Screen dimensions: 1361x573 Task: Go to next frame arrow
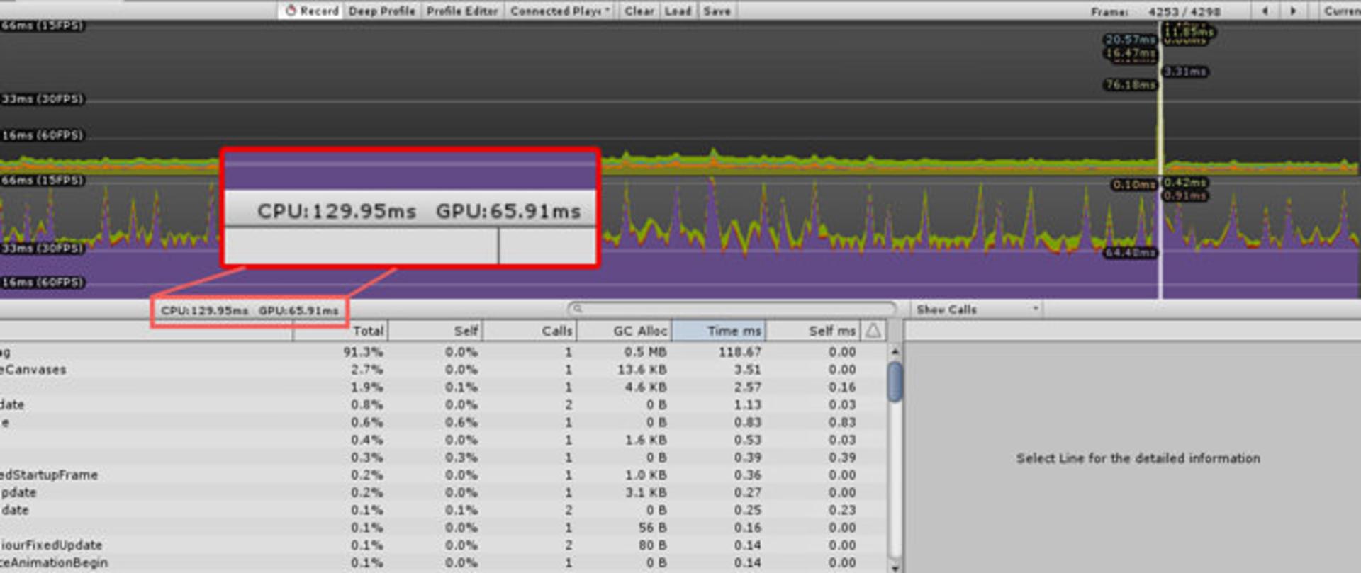point(1294,11)
